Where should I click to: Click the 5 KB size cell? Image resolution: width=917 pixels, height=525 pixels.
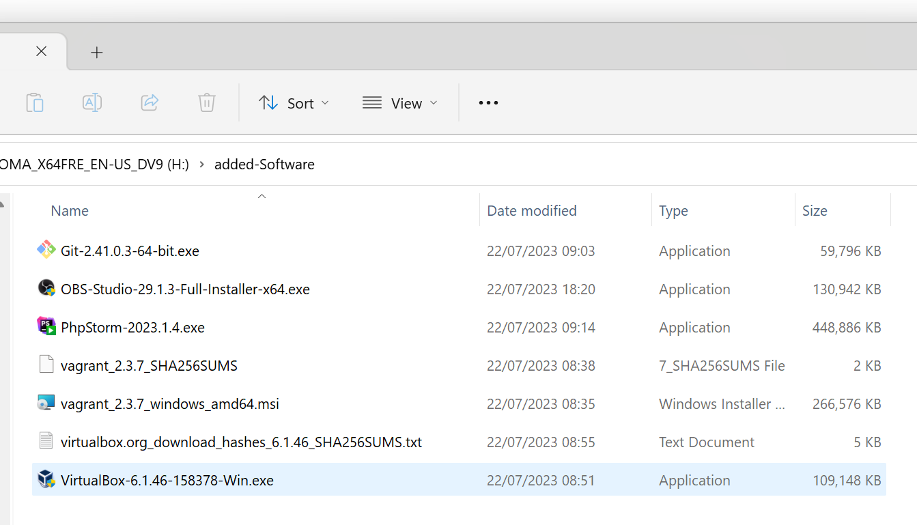tap(867, 442)
